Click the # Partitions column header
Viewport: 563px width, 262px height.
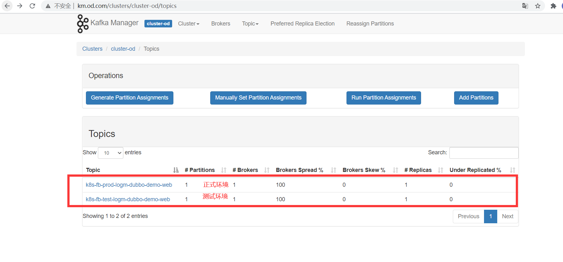click(x=200, y=170)
